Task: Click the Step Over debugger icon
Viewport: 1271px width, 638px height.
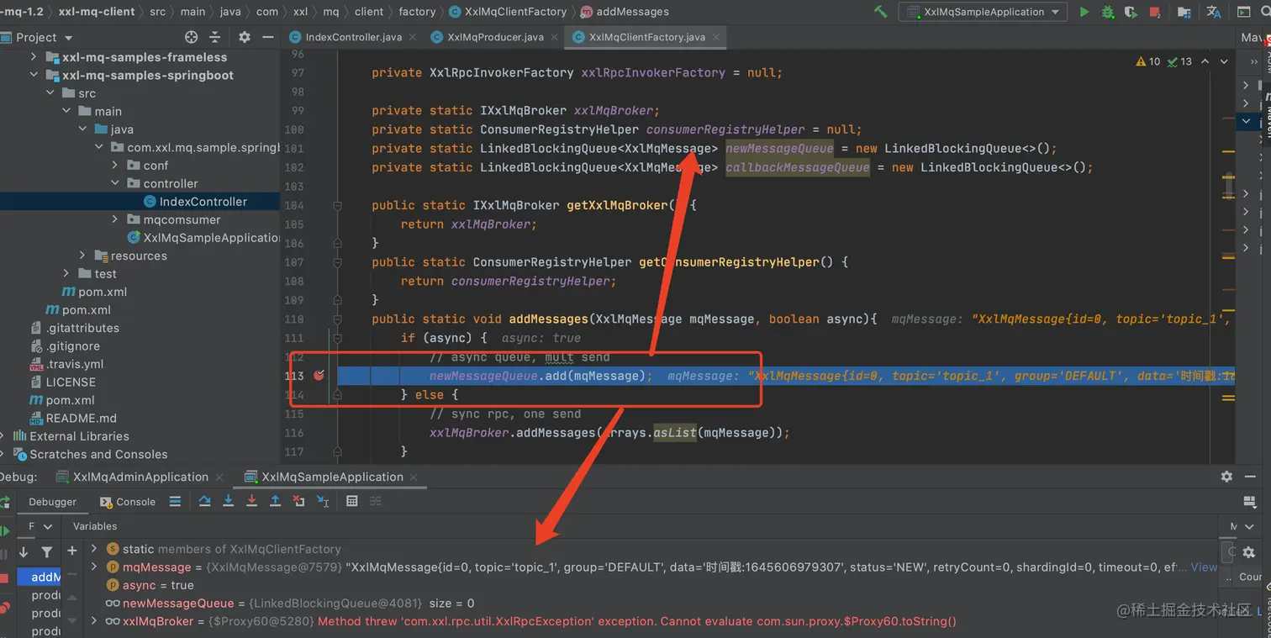Action: pyautogui.click(x=204, y=501)
